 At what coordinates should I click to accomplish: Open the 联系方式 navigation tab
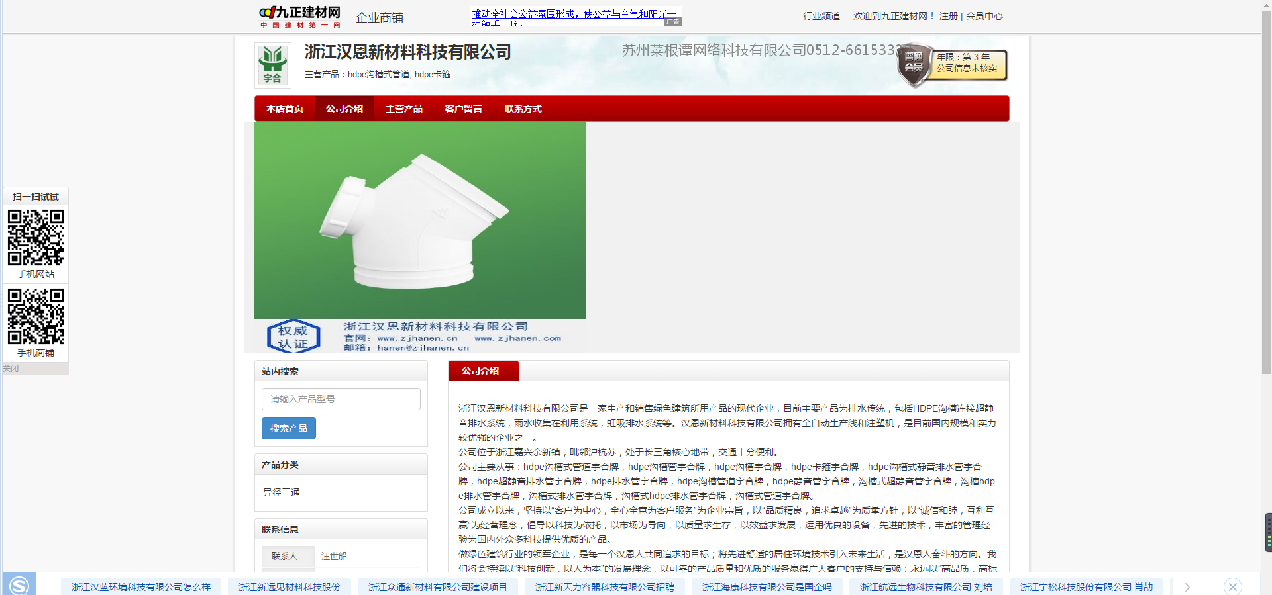tap(523, 109)
